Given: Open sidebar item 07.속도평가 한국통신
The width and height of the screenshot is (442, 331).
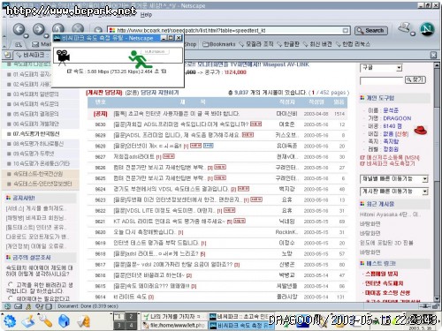Looking at the screenshot, I should point(36,134).
